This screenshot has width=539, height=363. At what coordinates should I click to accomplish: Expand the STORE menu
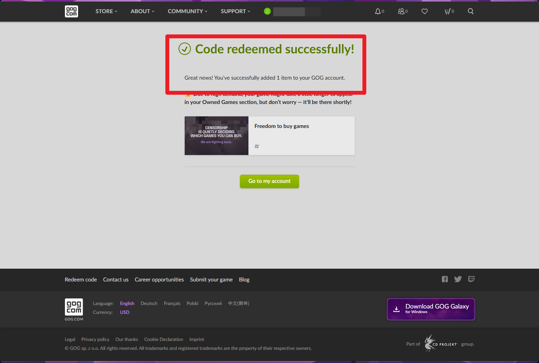tap(106, 11)
